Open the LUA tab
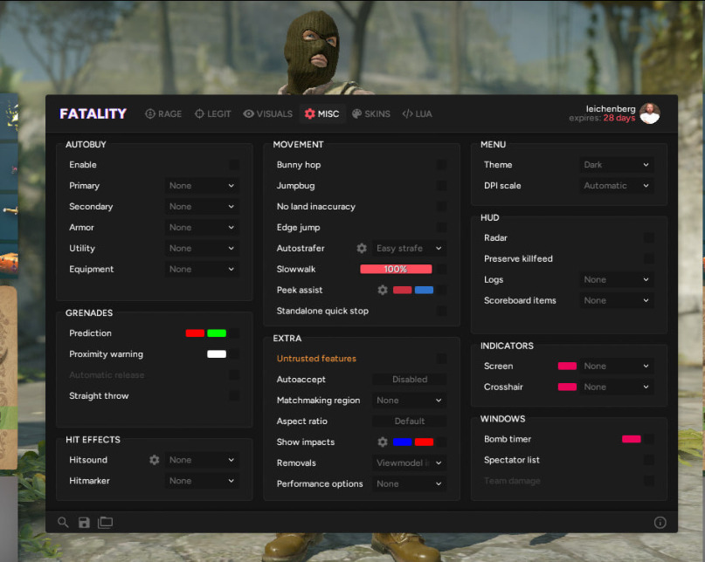705x562 pixels. coord(418,113)
